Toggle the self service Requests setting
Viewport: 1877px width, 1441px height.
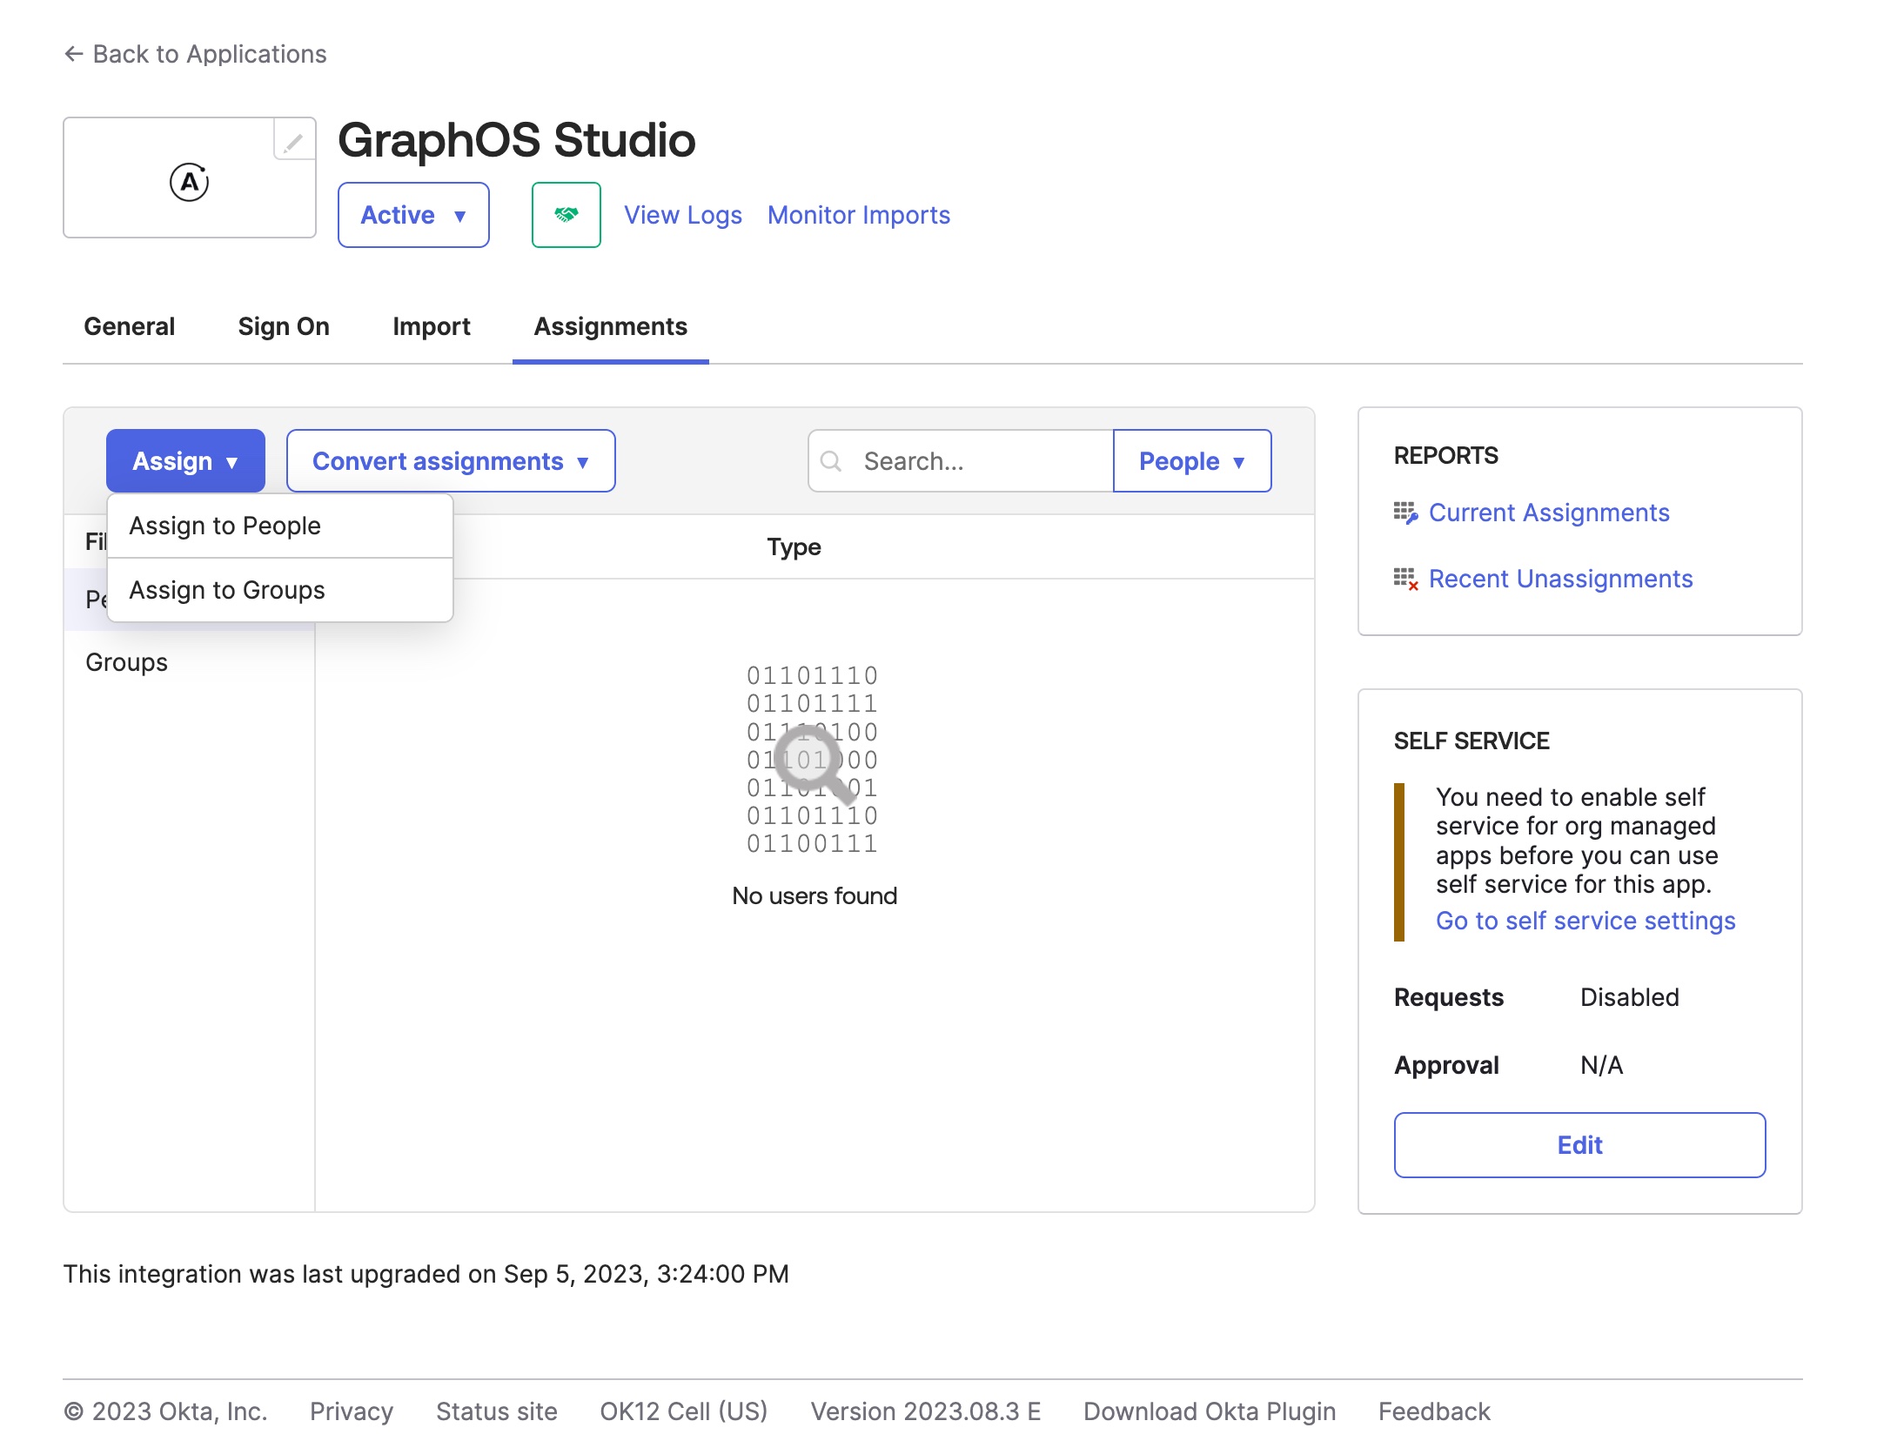click(1579, 1144)
